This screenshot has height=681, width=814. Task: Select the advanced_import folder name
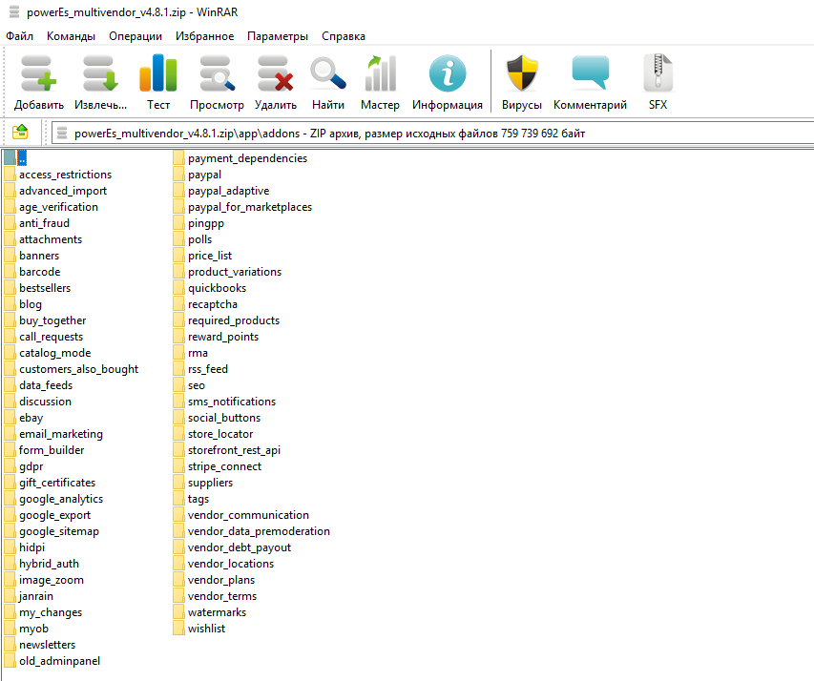(x=63, y=191)
